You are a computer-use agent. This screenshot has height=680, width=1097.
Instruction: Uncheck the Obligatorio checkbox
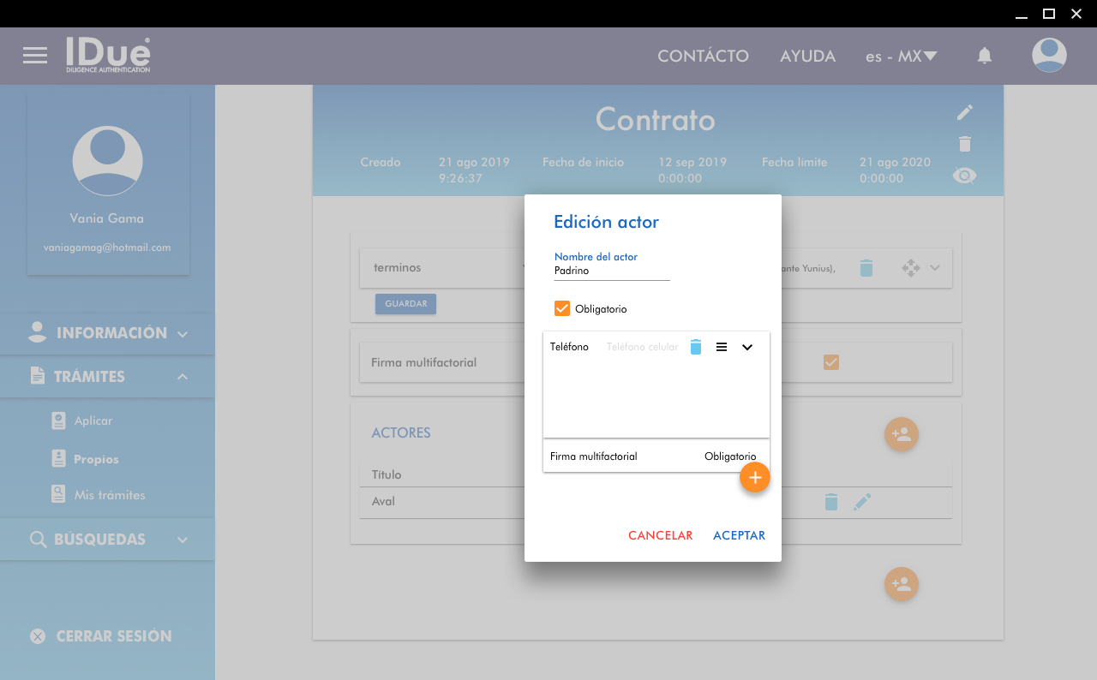coord(562,308)
